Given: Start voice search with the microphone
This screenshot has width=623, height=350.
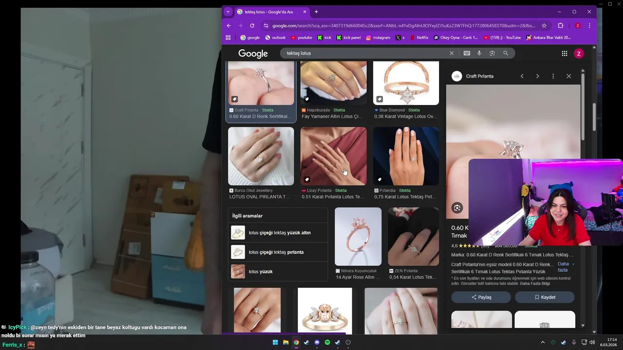Looking at the screenshot, I should (479, 53).
